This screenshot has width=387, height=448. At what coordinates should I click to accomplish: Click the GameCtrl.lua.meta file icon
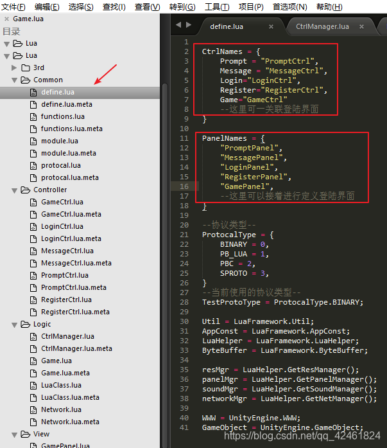pyautogui.click(x=33, y=215)
